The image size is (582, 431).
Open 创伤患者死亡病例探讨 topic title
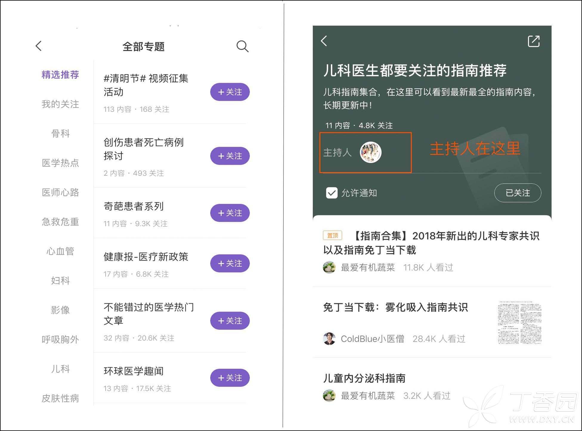pos(143,149)
